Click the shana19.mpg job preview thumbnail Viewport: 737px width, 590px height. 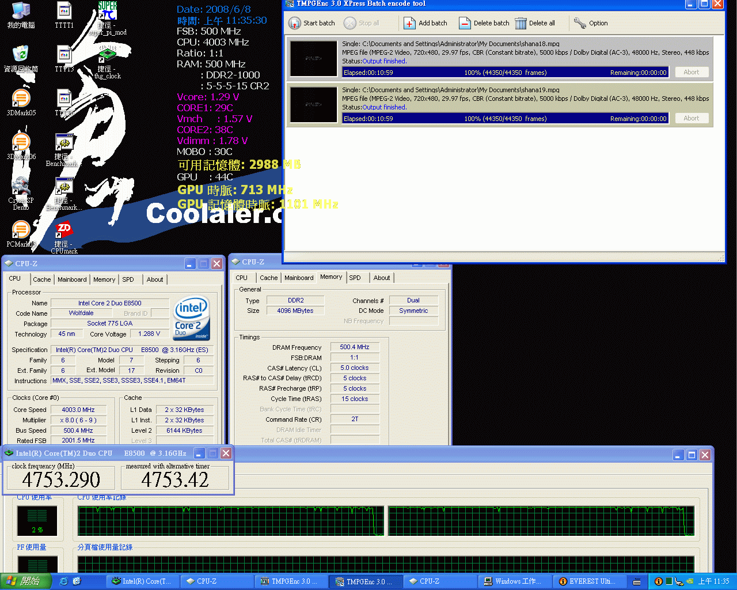click(314, 104)
